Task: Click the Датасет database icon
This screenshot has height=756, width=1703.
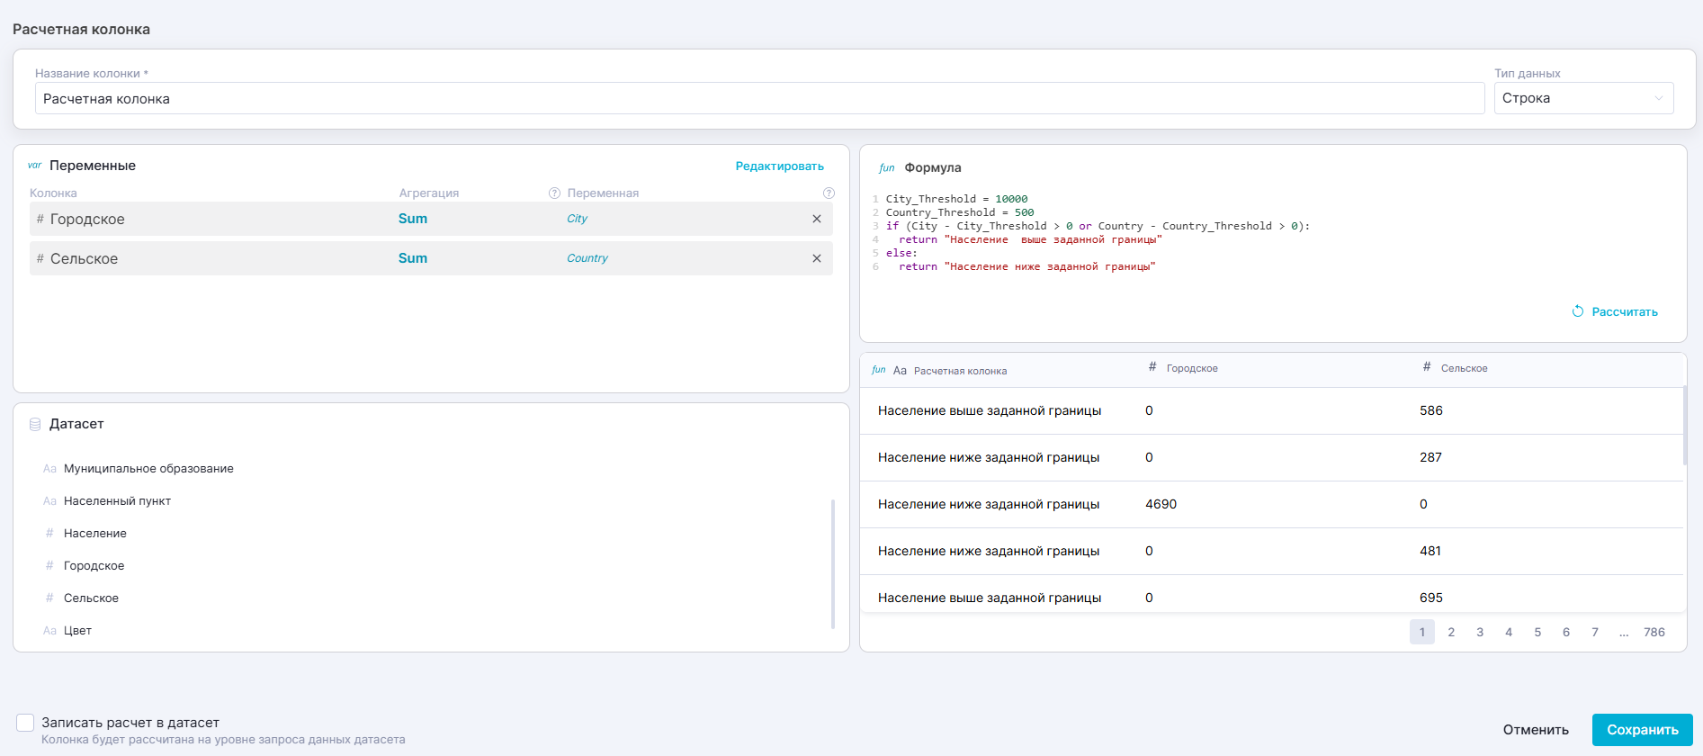Action: pyautogui.click(x=35, y=424)
